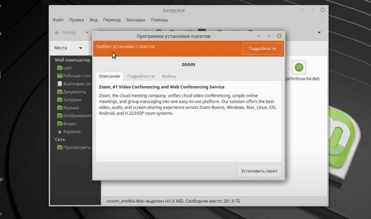Expand the back history arrow next to Назад
The image size is (371, 219).
pyautogui.click(x=87, y=33)
